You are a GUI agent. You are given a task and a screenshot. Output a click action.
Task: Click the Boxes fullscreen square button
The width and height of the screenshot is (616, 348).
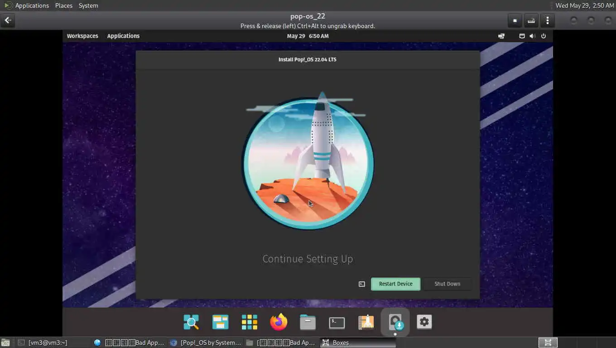[515, 20]
